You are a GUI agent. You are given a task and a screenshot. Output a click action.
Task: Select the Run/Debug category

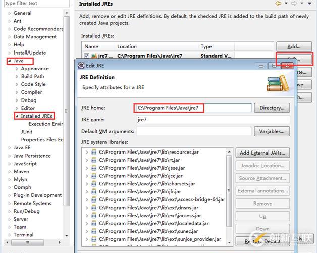[26, 211]
